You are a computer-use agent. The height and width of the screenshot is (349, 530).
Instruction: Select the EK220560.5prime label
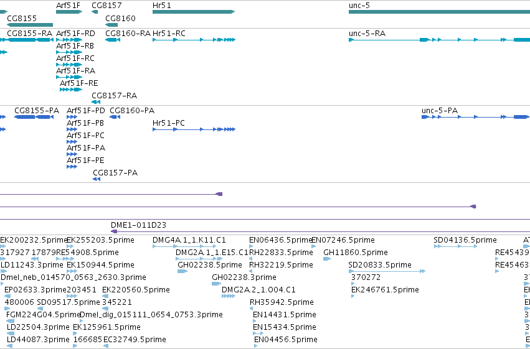pos(136,290)
